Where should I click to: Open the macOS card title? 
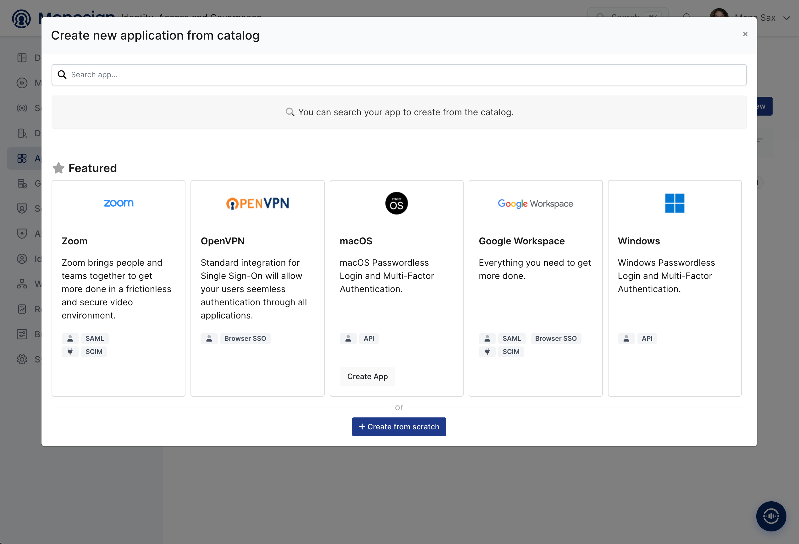point(356,241)
